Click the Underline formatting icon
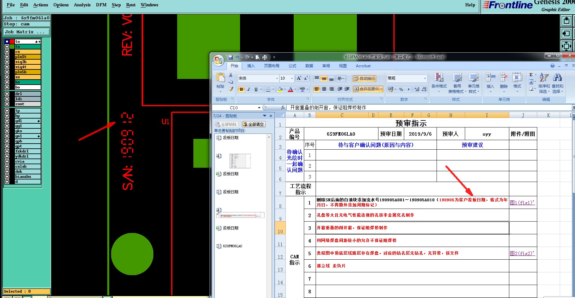 pos(256,89)
